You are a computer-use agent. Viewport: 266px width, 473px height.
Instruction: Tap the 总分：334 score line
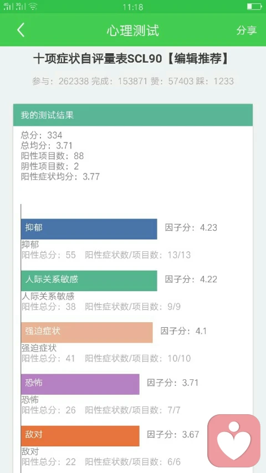coord(42,135)
